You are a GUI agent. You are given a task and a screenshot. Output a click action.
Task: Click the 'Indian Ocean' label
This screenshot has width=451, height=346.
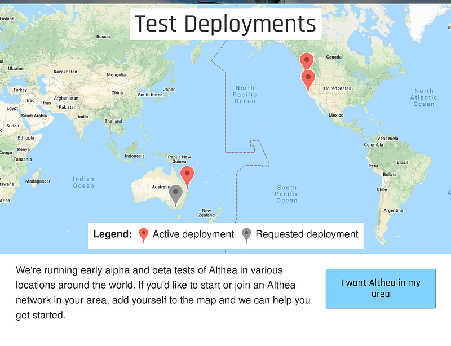tap(83, 183)
